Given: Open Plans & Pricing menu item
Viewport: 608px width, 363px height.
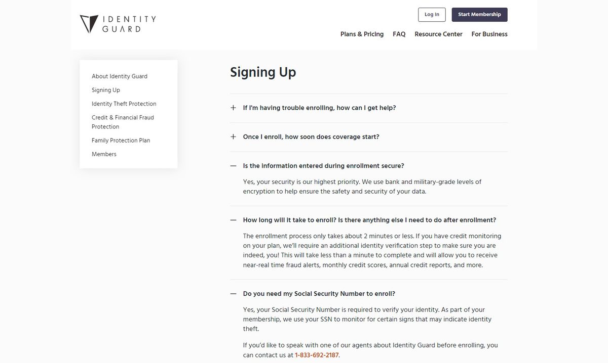Looking at the screenshot, I should [x=362, y=34].
